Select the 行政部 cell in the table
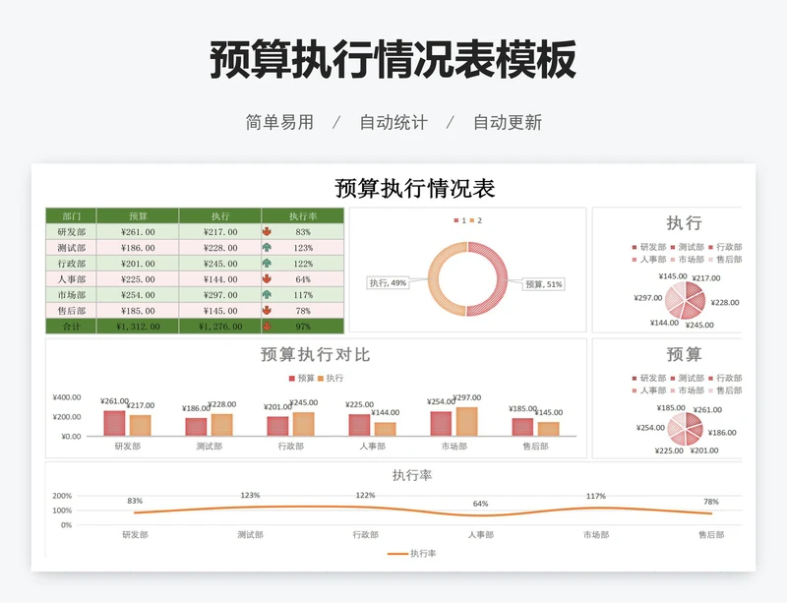787x603 pixels. click(71, 263)
